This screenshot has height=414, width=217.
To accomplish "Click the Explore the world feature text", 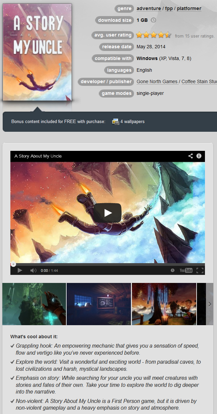I will [x=108, y=365].
